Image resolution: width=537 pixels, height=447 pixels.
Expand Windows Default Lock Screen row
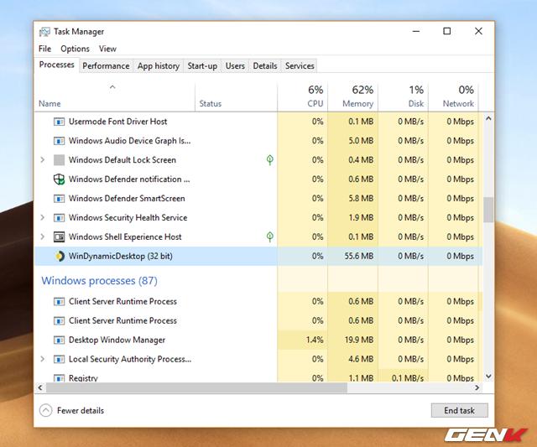click(43, 160)
